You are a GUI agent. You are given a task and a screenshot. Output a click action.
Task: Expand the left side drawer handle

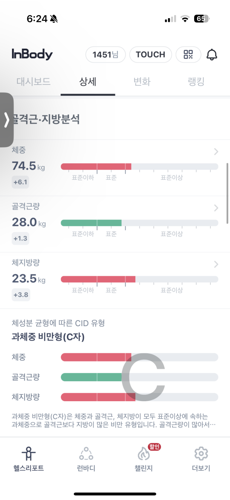coord(6,120)
